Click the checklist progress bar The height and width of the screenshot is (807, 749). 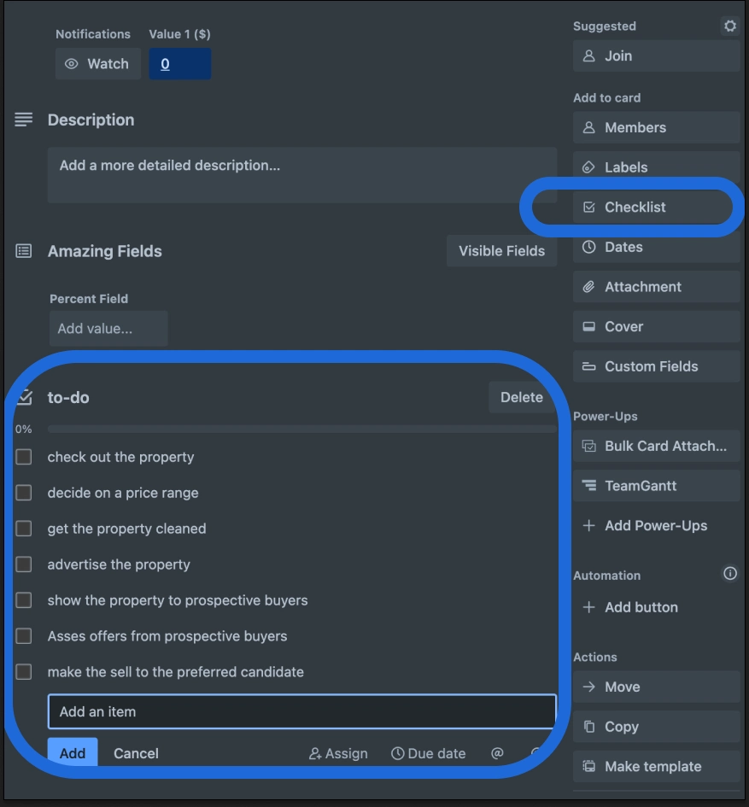point(303,427)
